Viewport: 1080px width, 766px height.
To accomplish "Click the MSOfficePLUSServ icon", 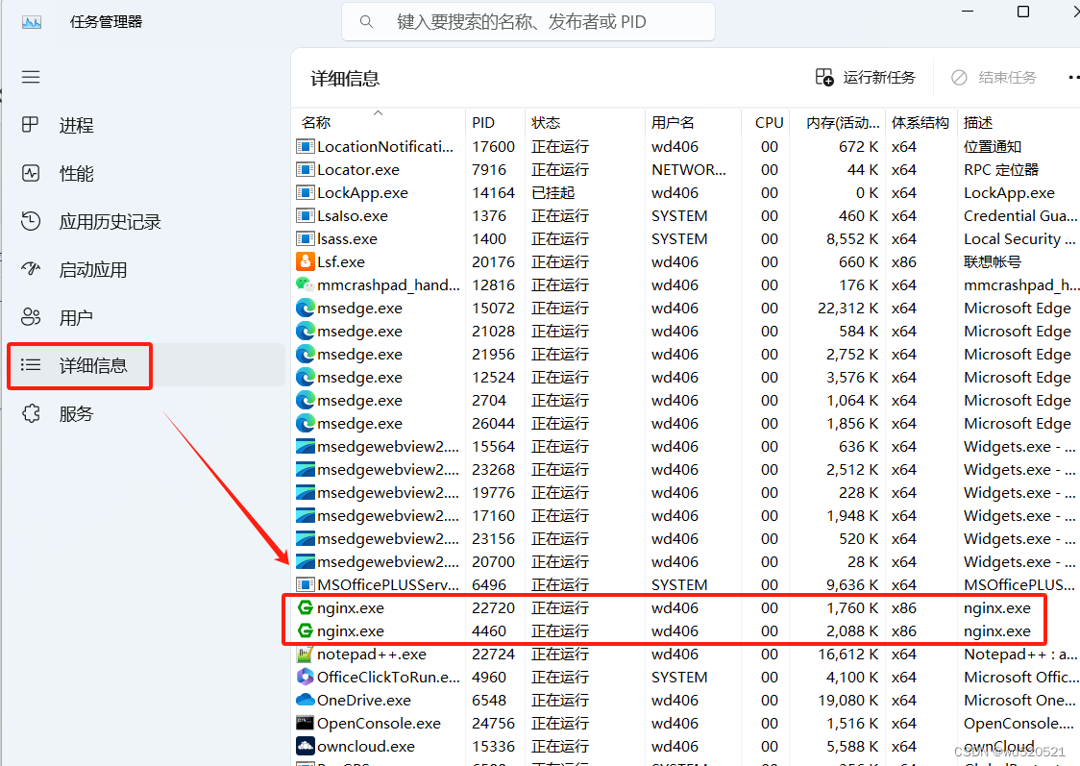I will point(306,585).
